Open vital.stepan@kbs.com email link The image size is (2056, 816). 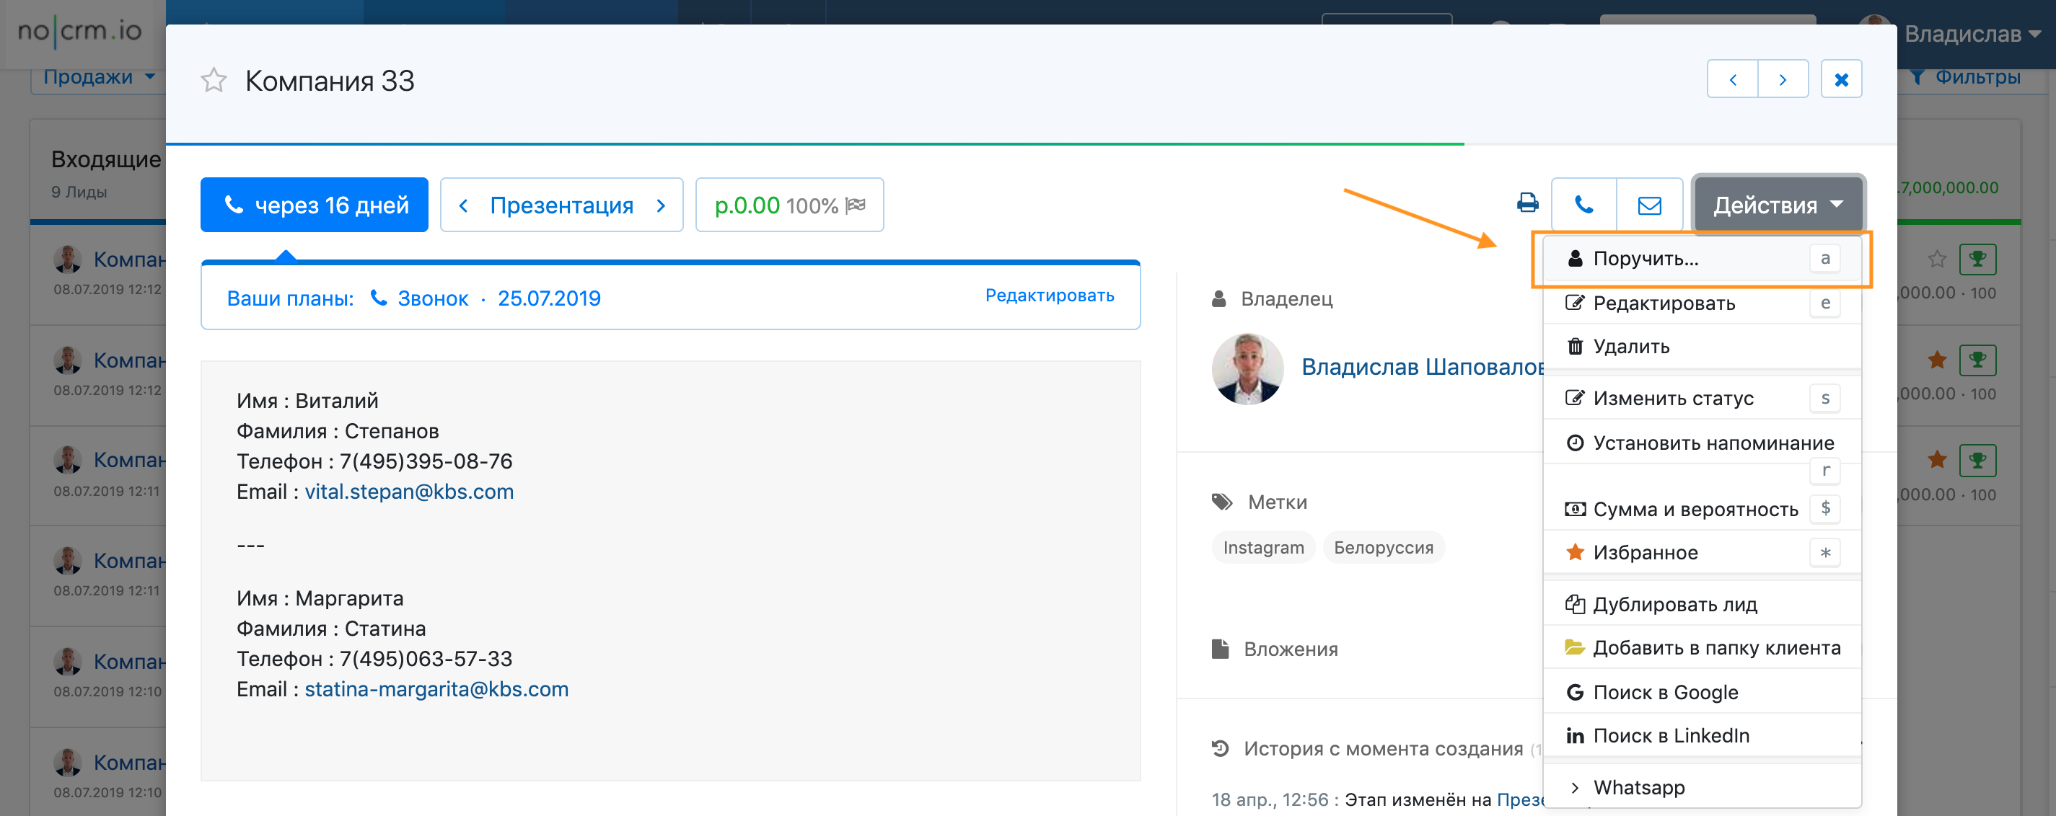[408, 492]
